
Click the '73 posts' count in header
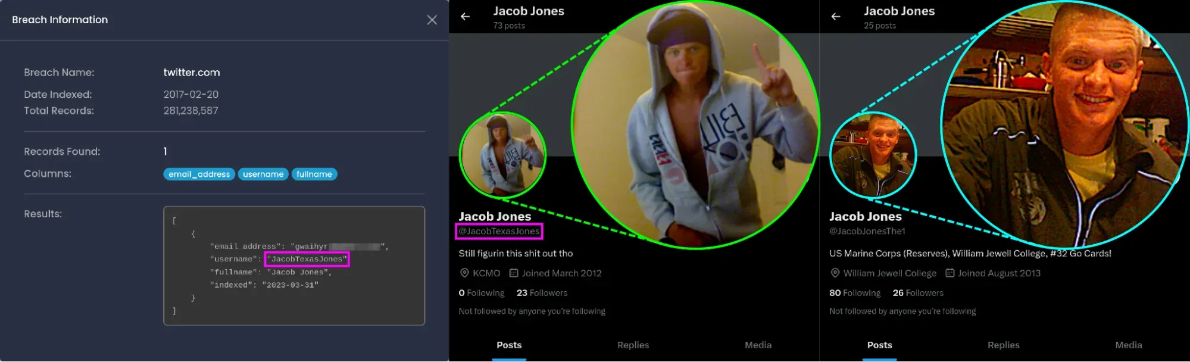(509, 26)
